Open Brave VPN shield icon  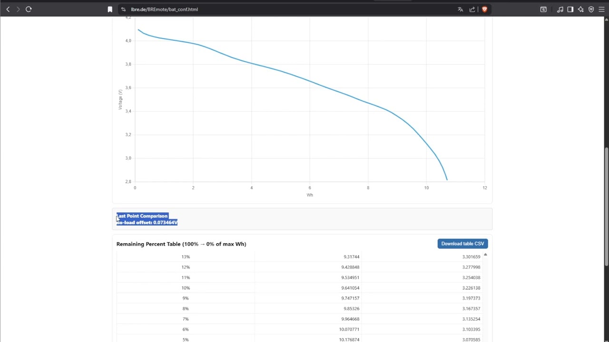(591, 9)
